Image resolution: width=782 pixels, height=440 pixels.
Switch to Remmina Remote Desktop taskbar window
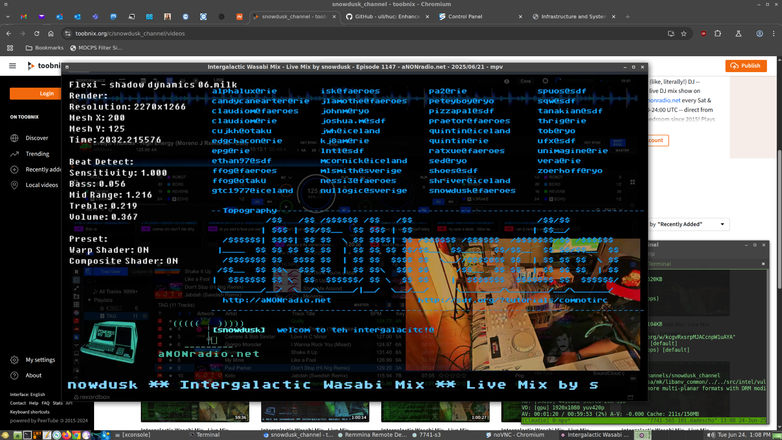(x=372, y=435)
